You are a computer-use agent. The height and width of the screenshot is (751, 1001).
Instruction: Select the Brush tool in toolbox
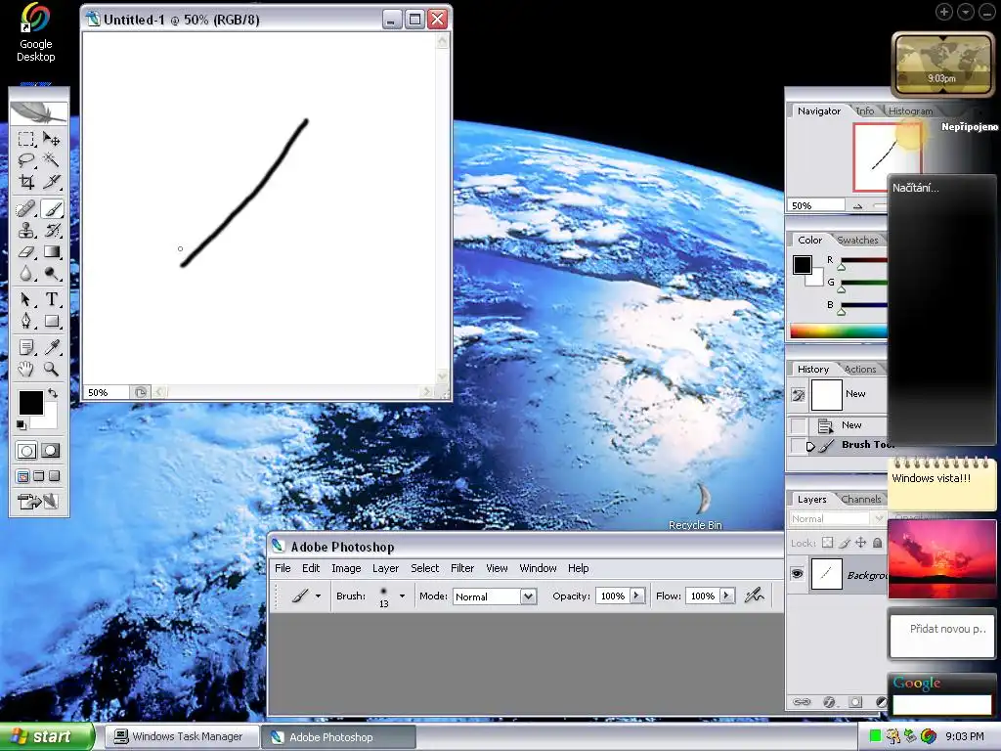coord(52,209)
